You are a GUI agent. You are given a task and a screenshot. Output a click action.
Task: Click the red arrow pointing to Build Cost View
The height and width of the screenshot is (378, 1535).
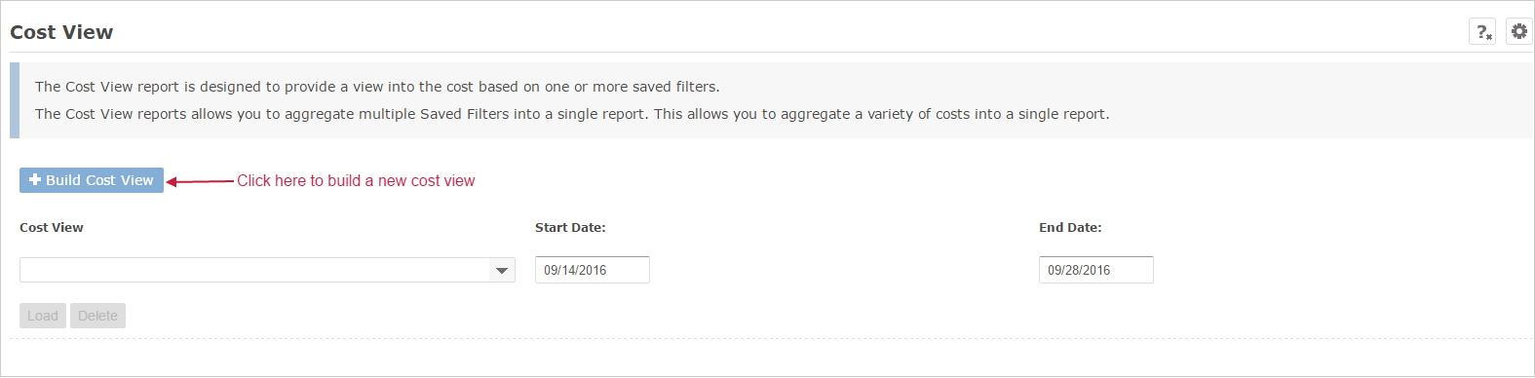click(x=200, y=181)
